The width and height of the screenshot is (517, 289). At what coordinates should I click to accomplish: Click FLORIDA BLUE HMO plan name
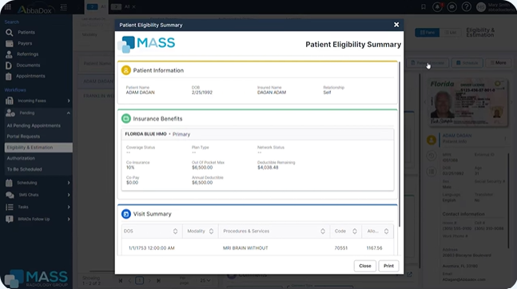[145, 134]
